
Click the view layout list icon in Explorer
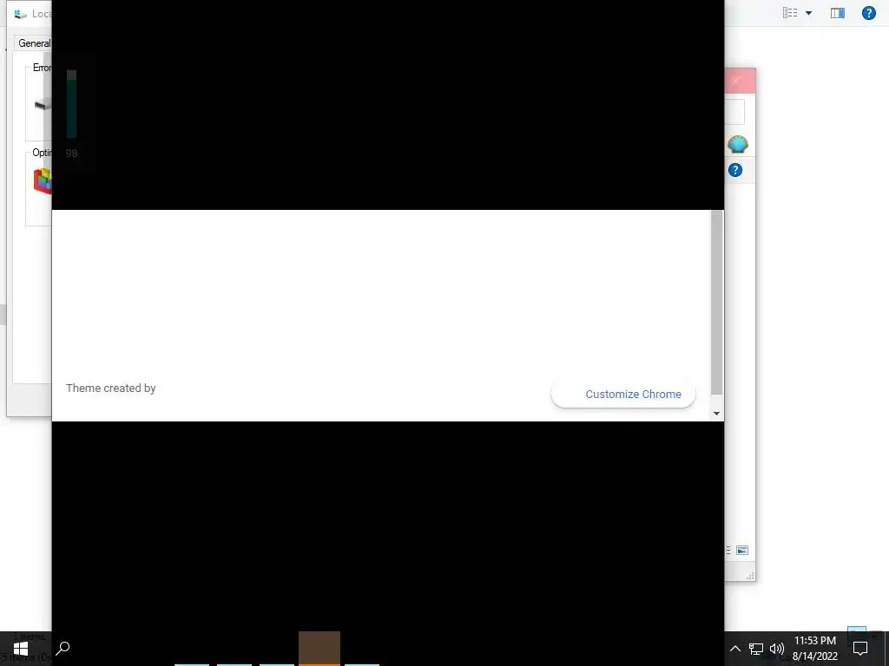[x=790, y=12]
